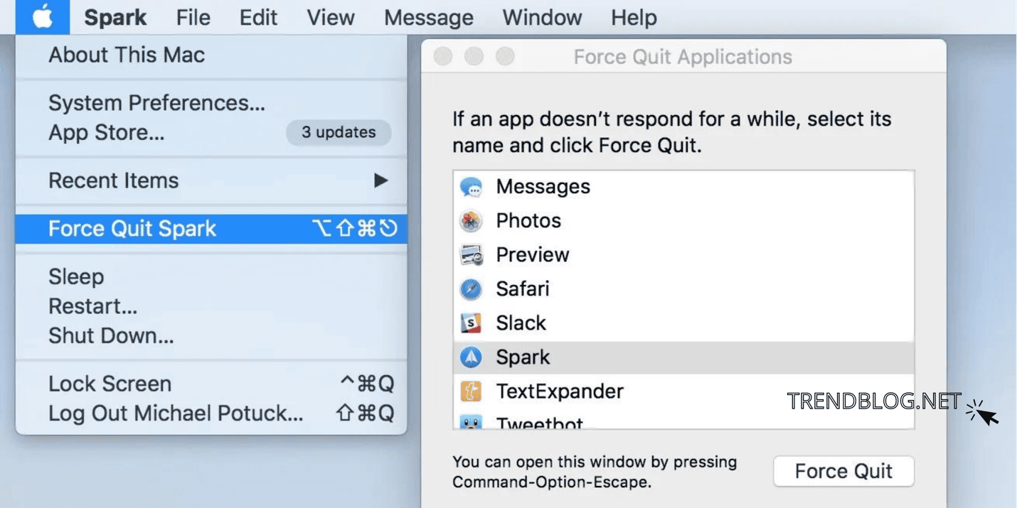This screenshot has width=1017, height=508.
Task: Select the Spark app icon
Action: (471, 357)
